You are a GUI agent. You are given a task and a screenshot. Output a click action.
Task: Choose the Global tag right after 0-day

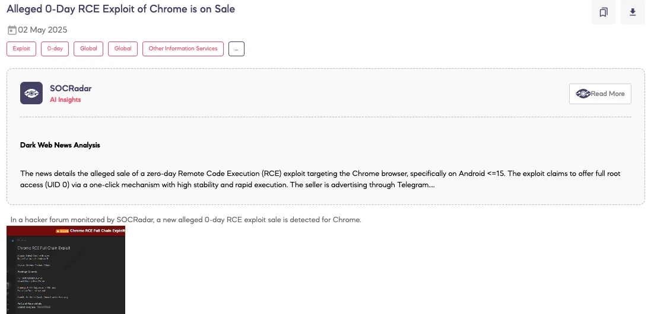88,49
